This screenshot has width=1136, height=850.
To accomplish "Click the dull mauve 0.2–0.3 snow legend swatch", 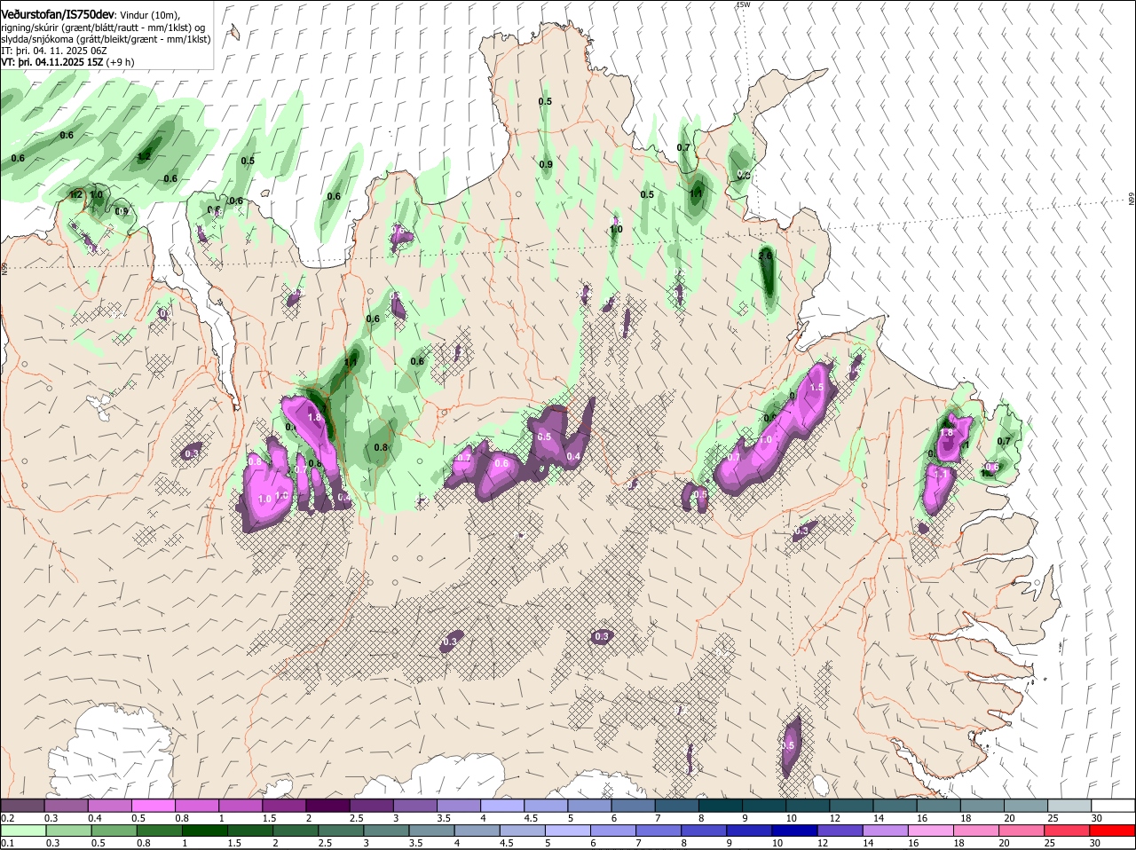I will click(x=23, y=805).
